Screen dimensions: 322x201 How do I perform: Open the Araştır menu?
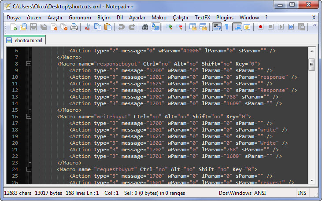(55, 18)
